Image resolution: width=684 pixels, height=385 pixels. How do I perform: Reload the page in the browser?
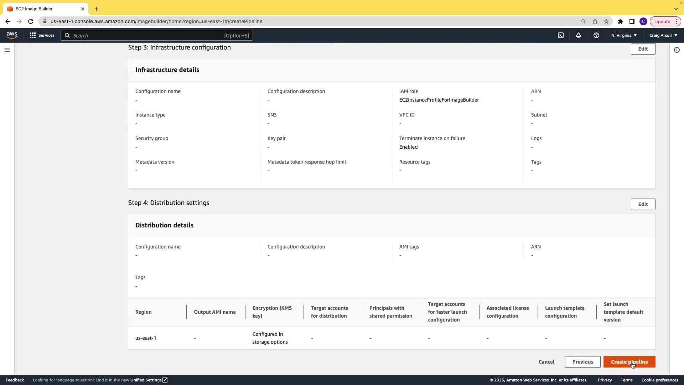click(x=31, y=21)
